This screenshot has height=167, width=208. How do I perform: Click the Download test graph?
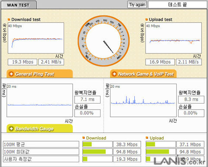36,38
